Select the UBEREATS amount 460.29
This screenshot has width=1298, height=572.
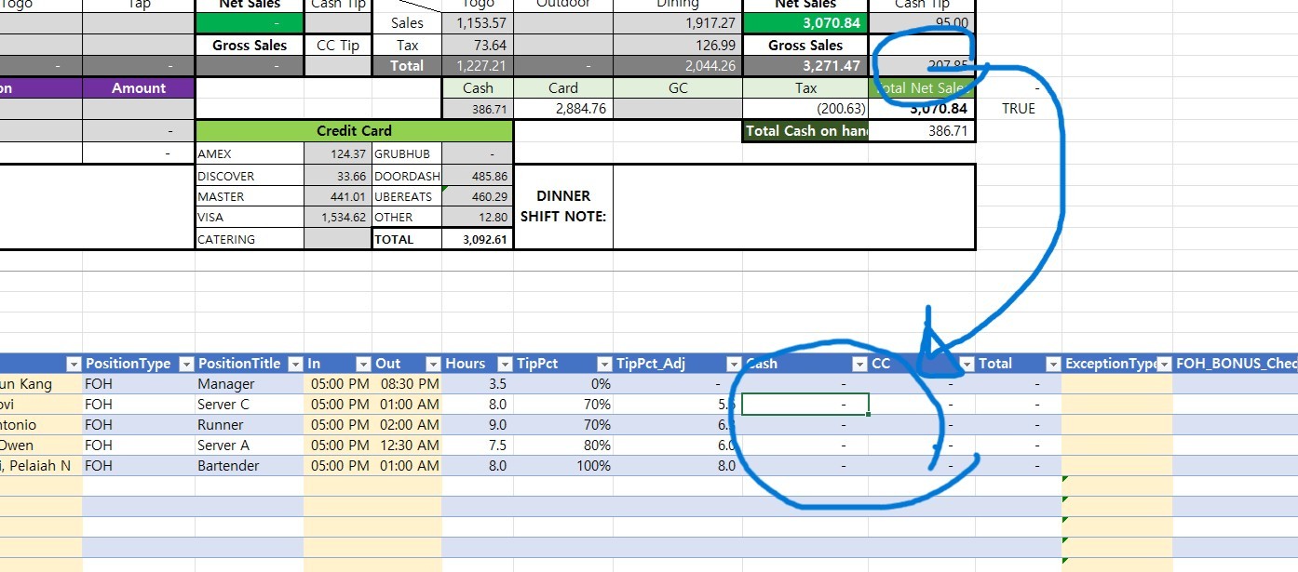(x=478, y=196)
